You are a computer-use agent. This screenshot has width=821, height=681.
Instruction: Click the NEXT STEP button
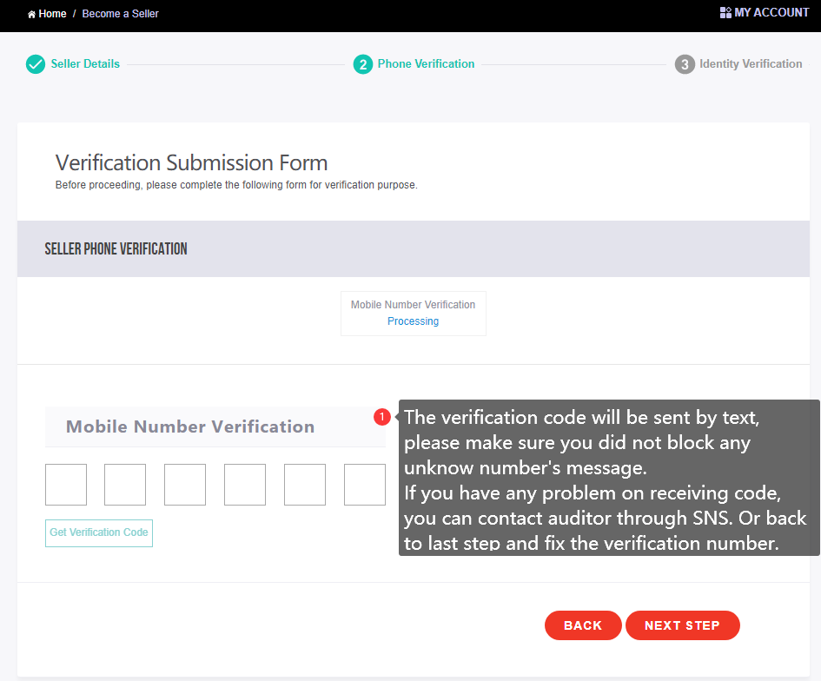(x=682, y=625)
